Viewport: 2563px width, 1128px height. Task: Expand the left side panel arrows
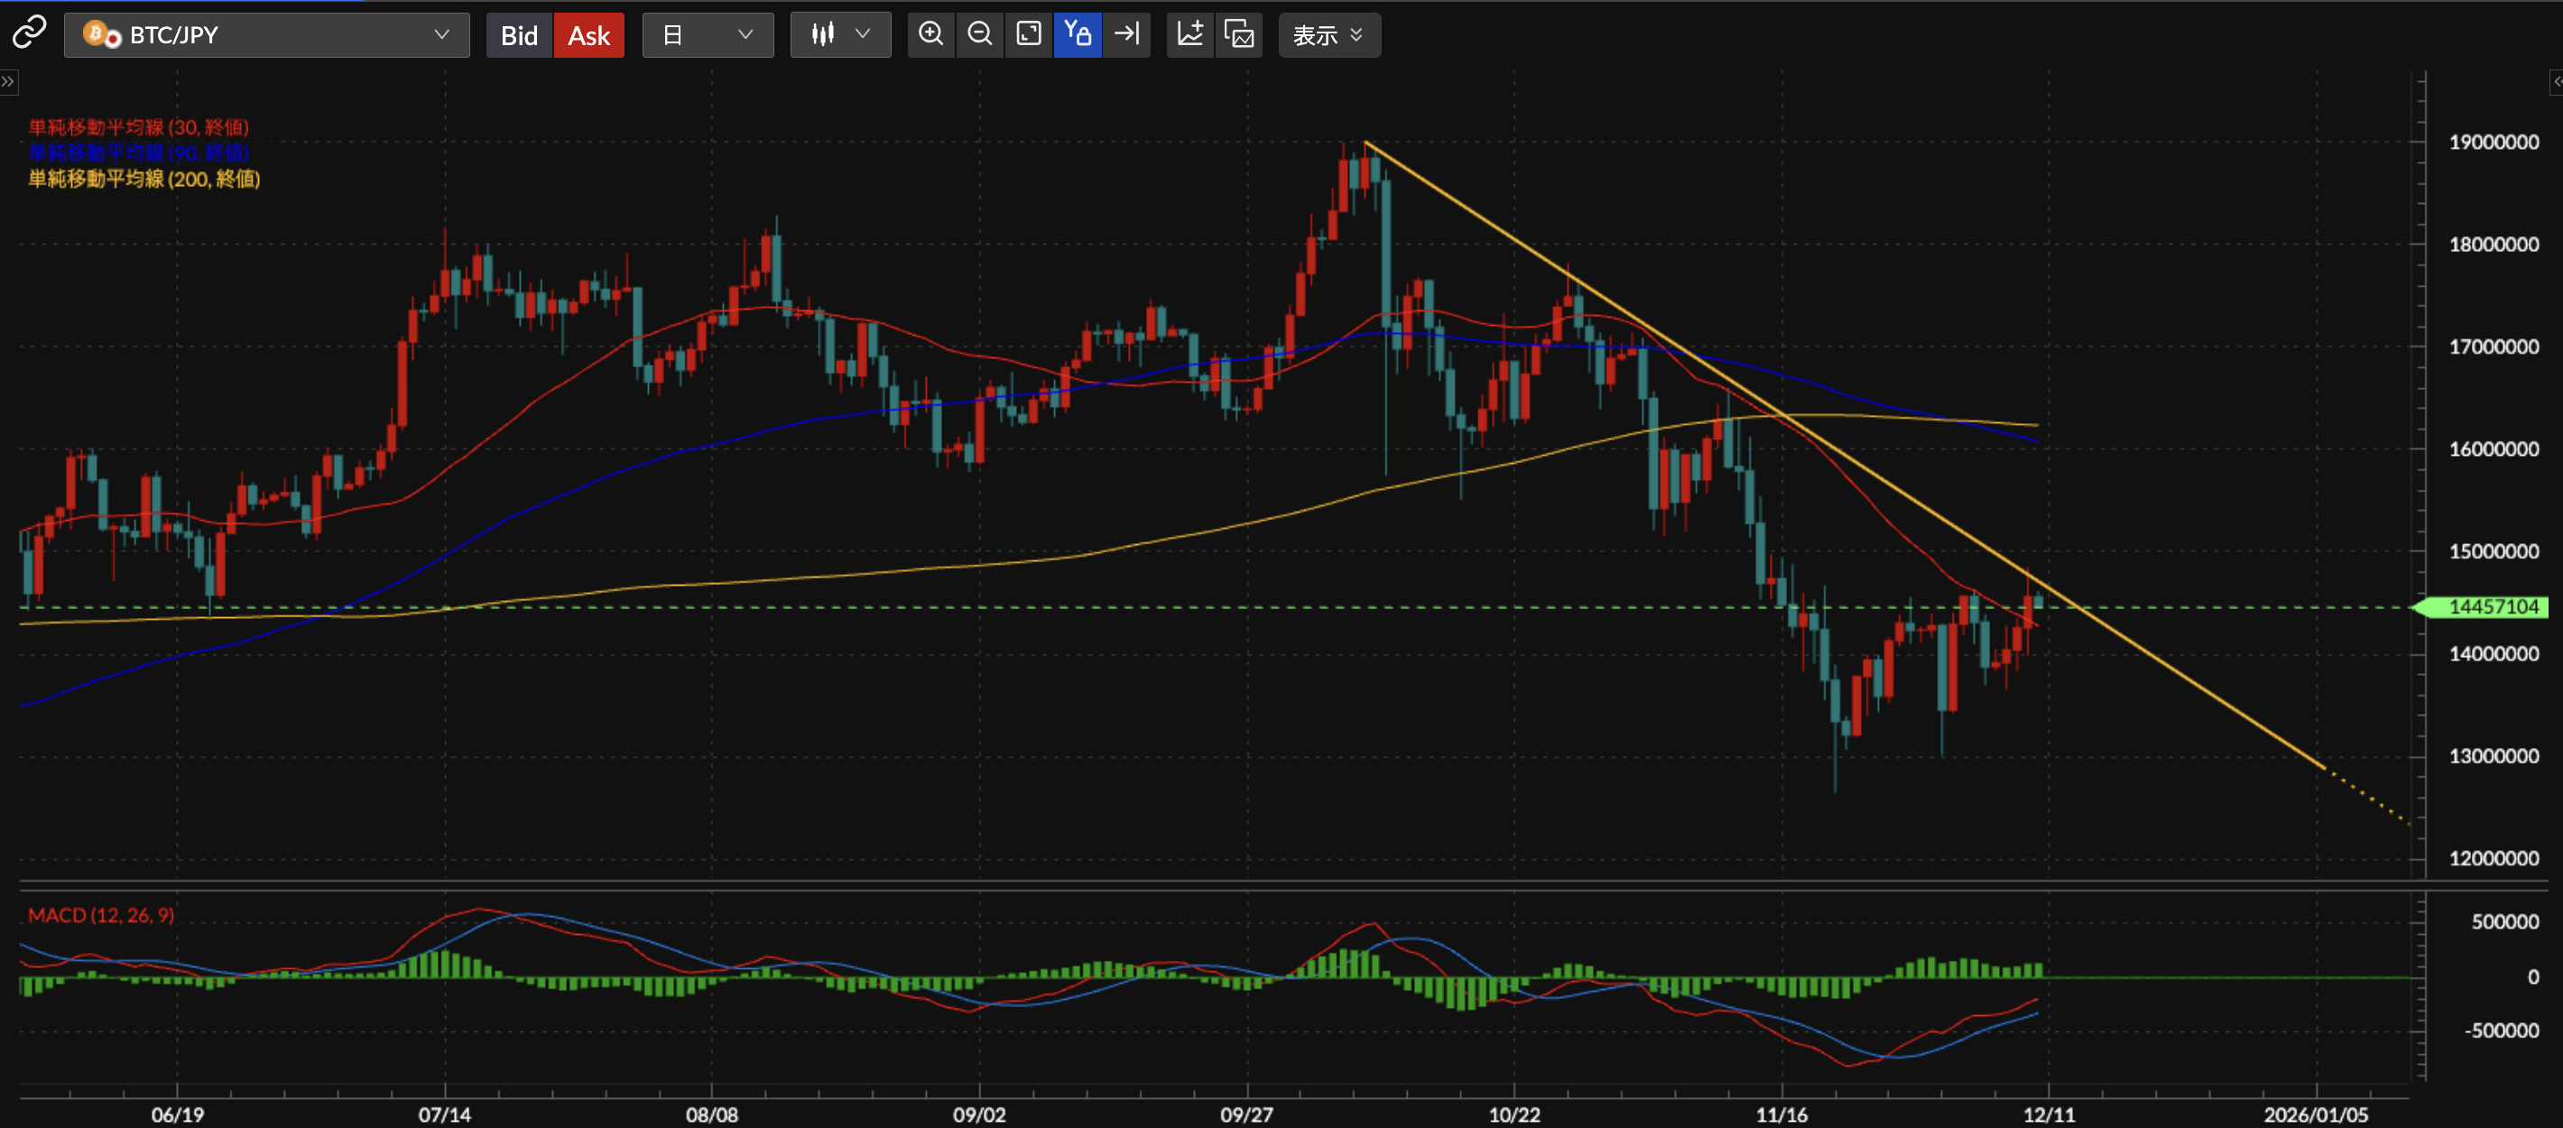(x=8, y=81)
